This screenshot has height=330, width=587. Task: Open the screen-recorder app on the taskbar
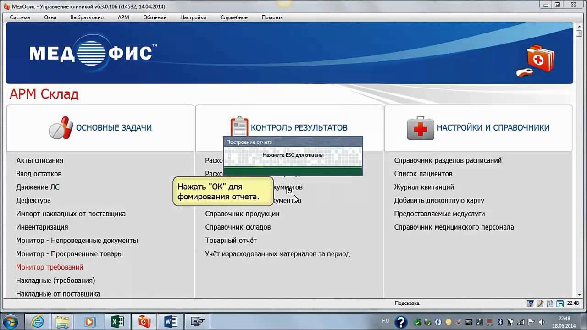(x=197, y=322)
